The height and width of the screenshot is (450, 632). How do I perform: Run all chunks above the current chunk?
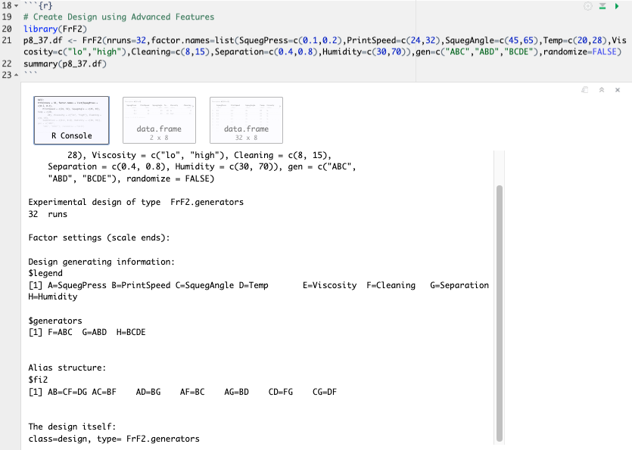[x=602, y=6]
